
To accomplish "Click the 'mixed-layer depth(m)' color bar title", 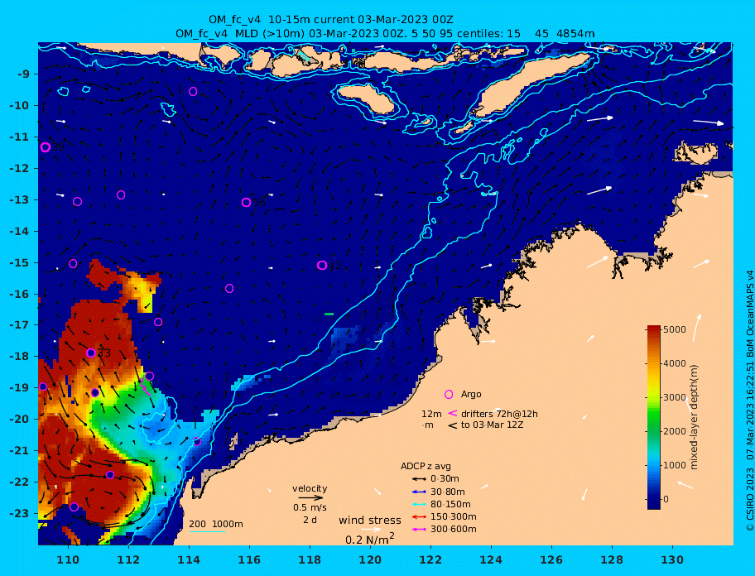I will (694, 417).
